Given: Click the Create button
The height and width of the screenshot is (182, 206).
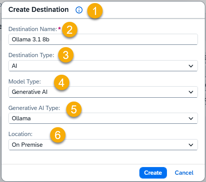Looking at the screenshot, I should [153, 173].
